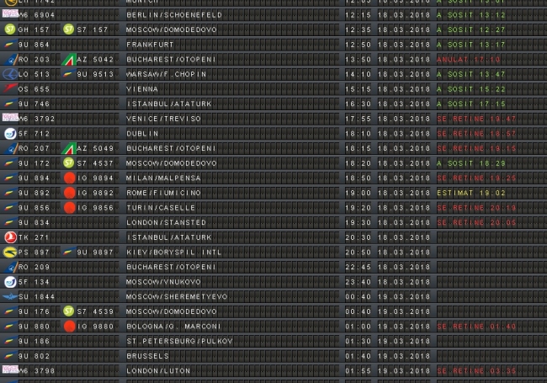547x383 pixels.
Task: Click the Tarom logo beside RO 203
Action: [11, 59]
